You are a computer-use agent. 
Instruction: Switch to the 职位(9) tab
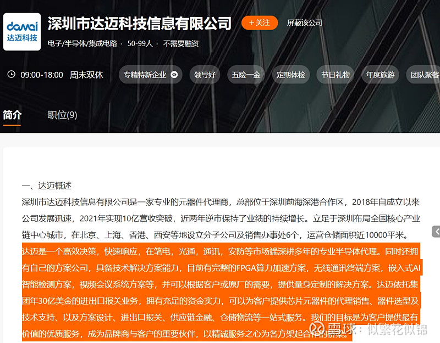[x=62, y=115]
